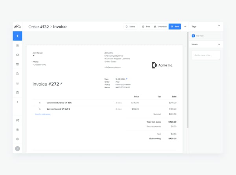This screenshot has width=236, height=175.
Task: Click the invoice vertical scrollbar
Action: [188, 80]
